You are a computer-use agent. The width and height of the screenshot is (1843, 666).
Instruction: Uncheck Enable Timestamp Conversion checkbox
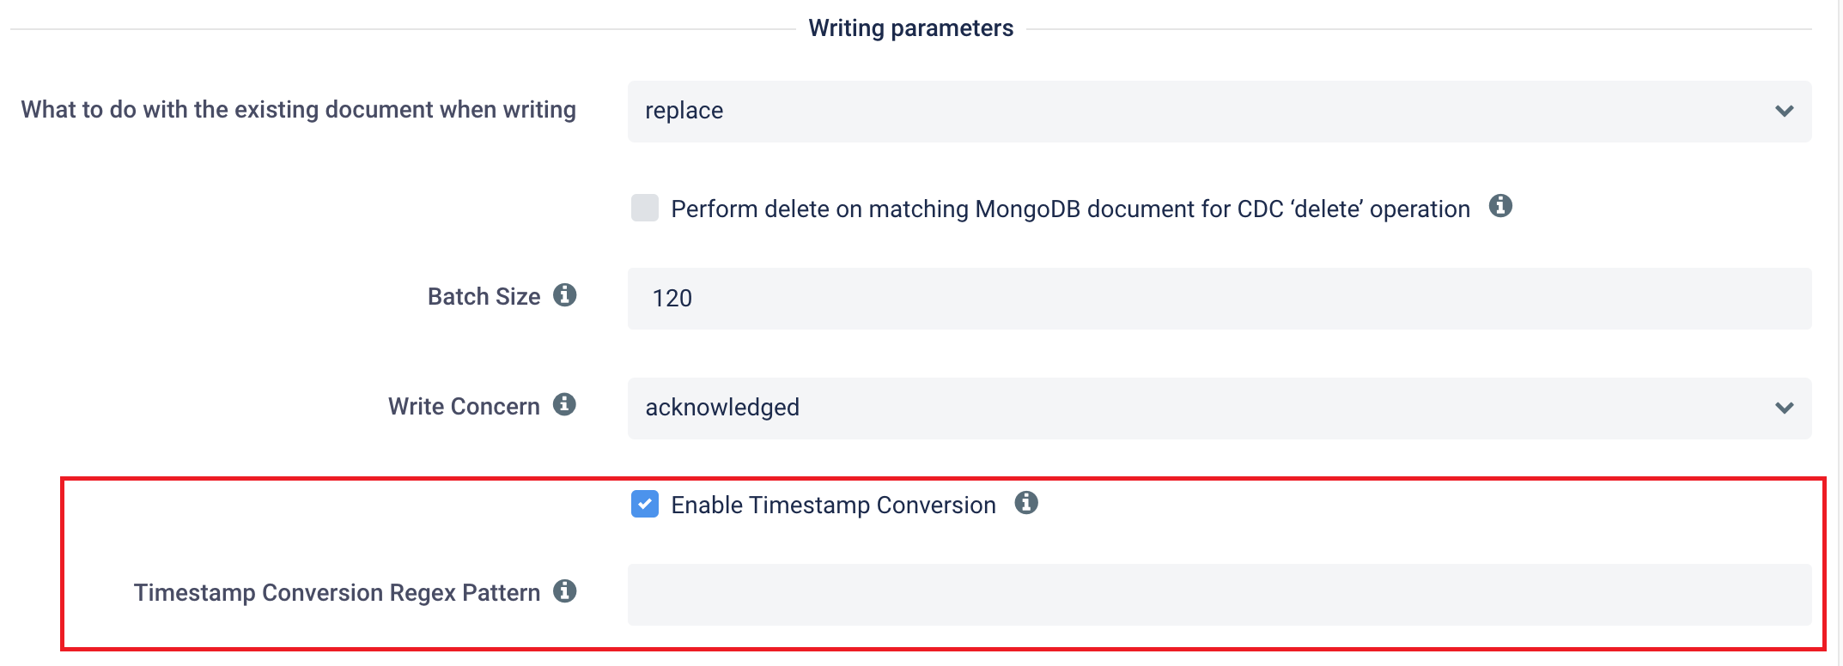point(645,504)
